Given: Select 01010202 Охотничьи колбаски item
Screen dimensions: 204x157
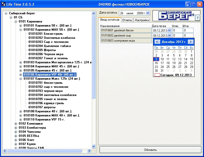Looking at the screenshot, I should point(52,38).
